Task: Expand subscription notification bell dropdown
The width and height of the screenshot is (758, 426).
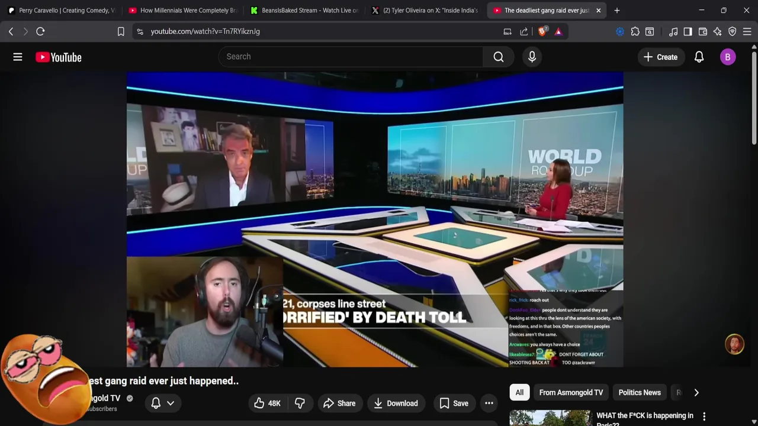Action: (163, 404)
